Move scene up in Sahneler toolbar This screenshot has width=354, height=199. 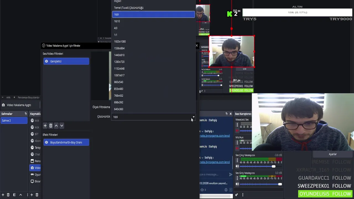click(x=20, y=195)
